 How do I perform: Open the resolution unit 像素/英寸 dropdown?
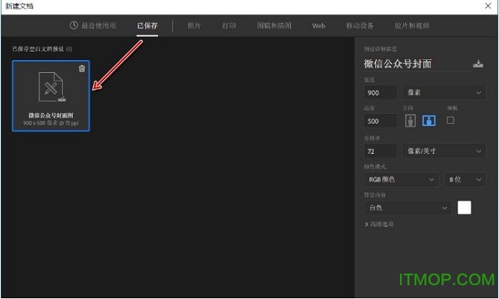point(444,151)
